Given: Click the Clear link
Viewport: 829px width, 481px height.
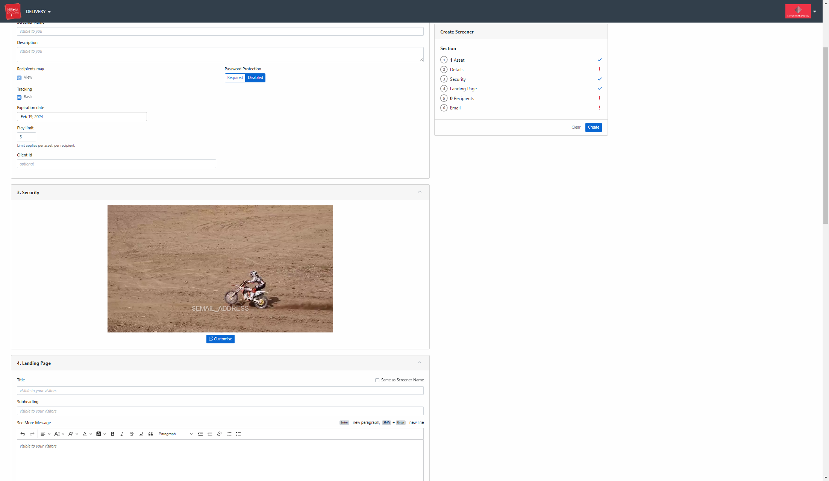Looking at the screenshot, I should [576, 127].
